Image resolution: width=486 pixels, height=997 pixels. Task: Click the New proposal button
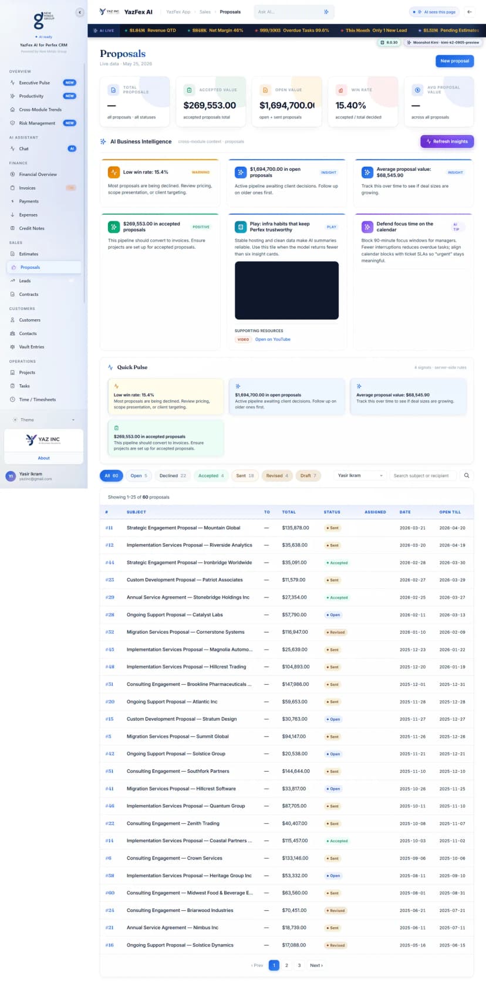point(454,61)
